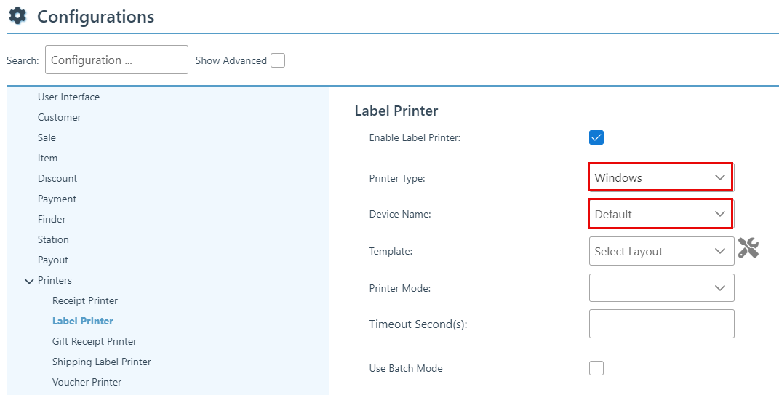Collapse the Printers tree section
Screen dimensions: 779x395
29,281
